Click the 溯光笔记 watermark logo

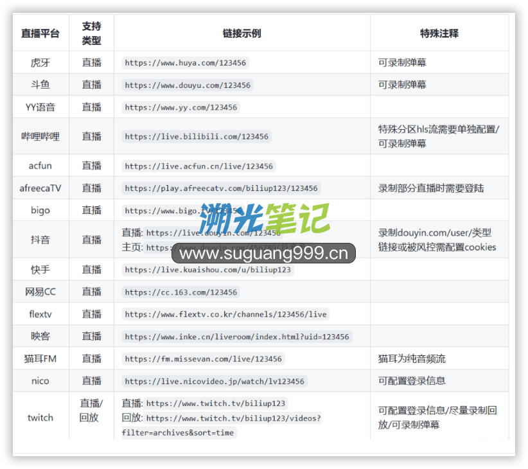(x=263, y=220)
